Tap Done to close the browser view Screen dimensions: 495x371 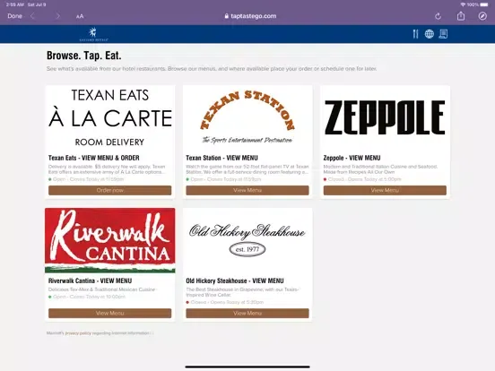(x=15, y=16)
